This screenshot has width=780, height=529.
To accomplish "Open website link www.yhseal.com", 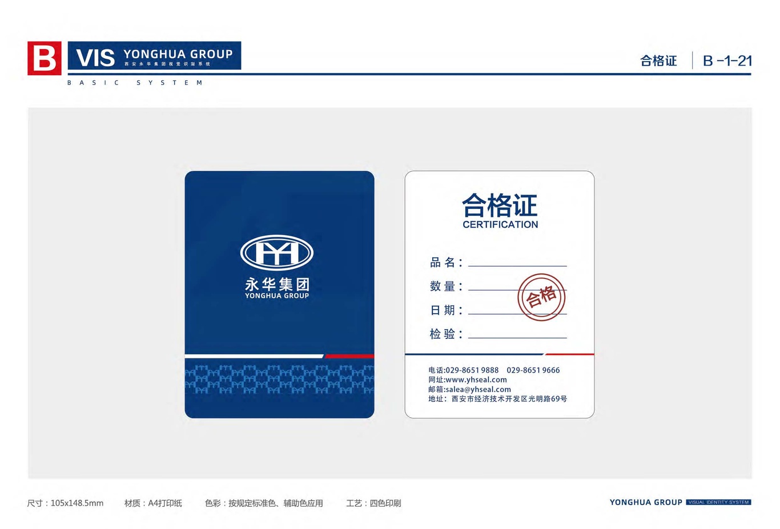I will pos(476,380).
